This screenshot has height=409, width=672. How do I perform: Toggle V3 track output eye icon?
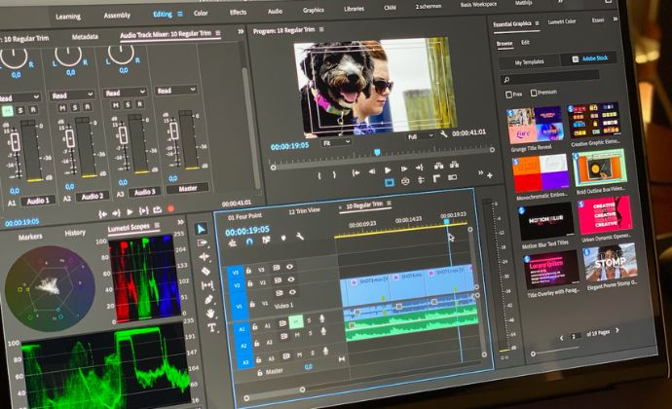(x=289, y=267)
